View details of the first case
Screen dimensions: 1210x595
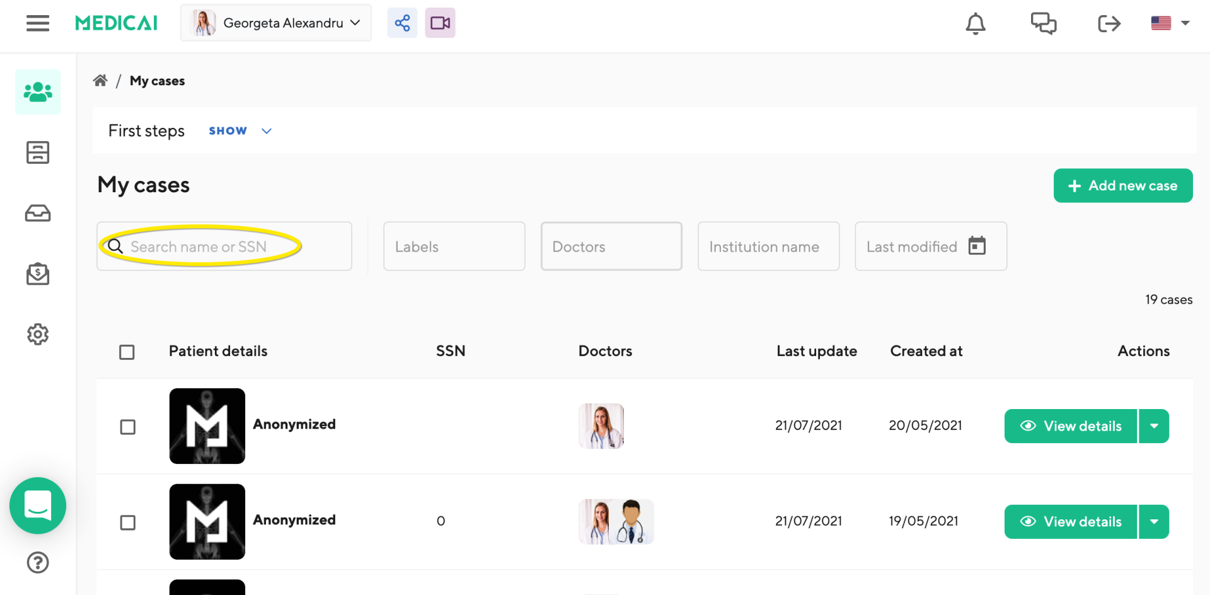(x=1071, y=426)
